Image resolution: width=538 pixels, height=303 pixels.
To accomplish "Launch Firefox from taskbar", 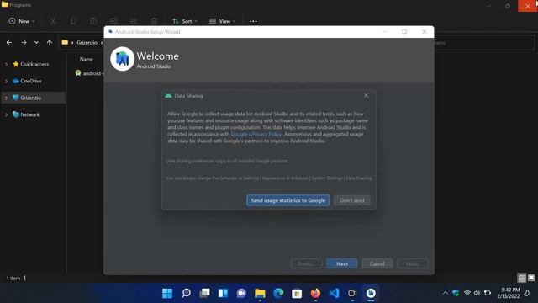I will coord(315,293).
